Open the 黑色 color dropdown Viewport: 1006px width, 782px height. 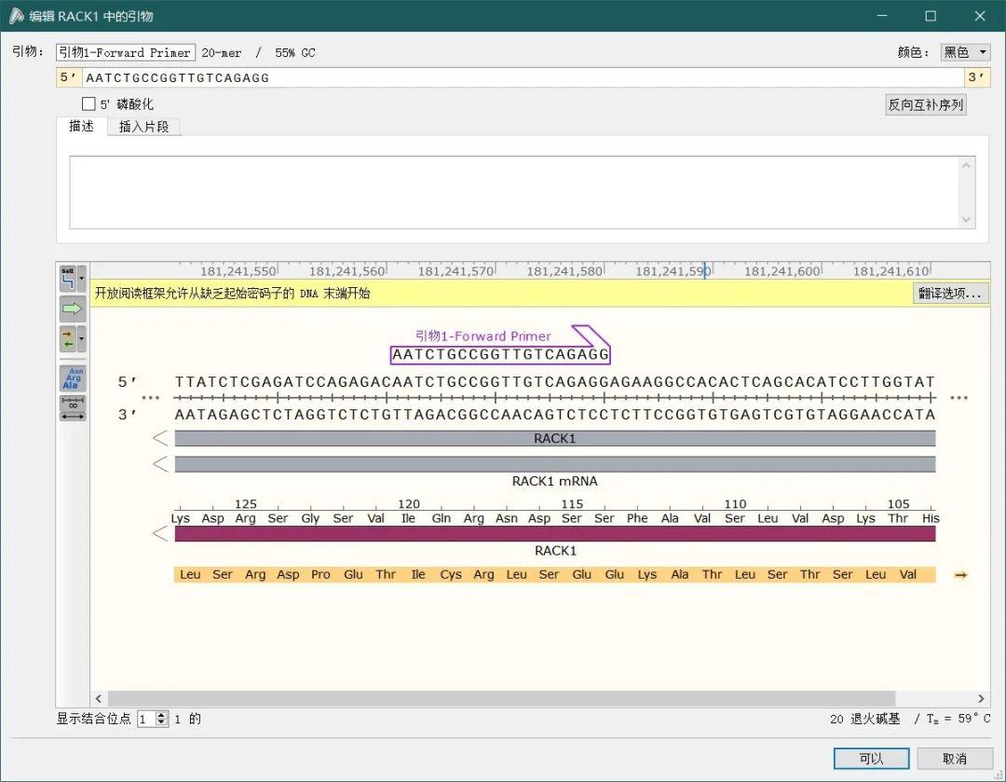pyautogui.click(x=965, y=52)
